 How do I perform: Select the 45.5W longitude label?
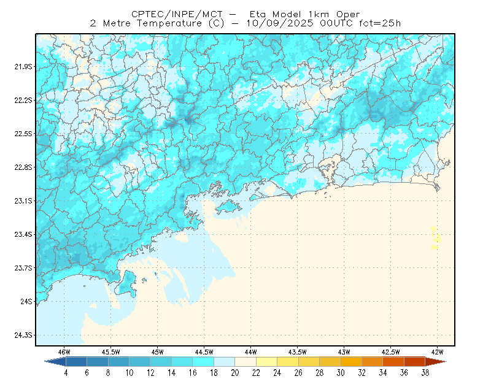coord(111,352)
